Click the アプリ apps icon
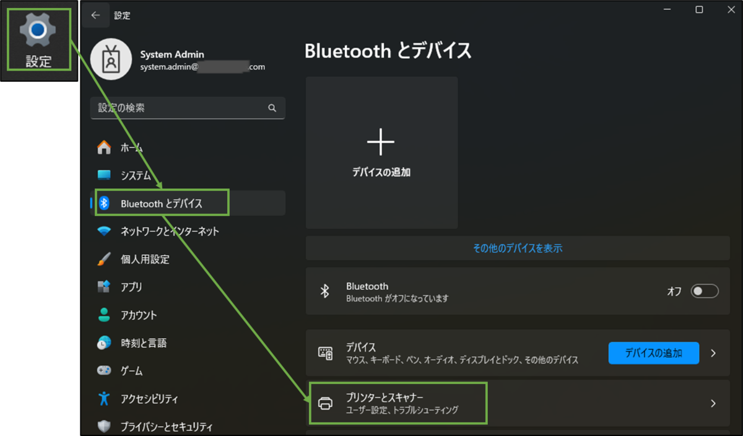Screen dimensions: 743x436 pos(104,287)
